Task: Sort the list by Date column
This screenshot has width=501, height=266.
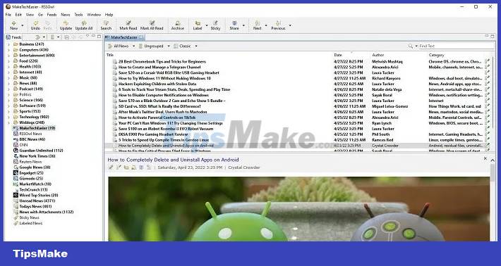Action: [x=338, y=55]
